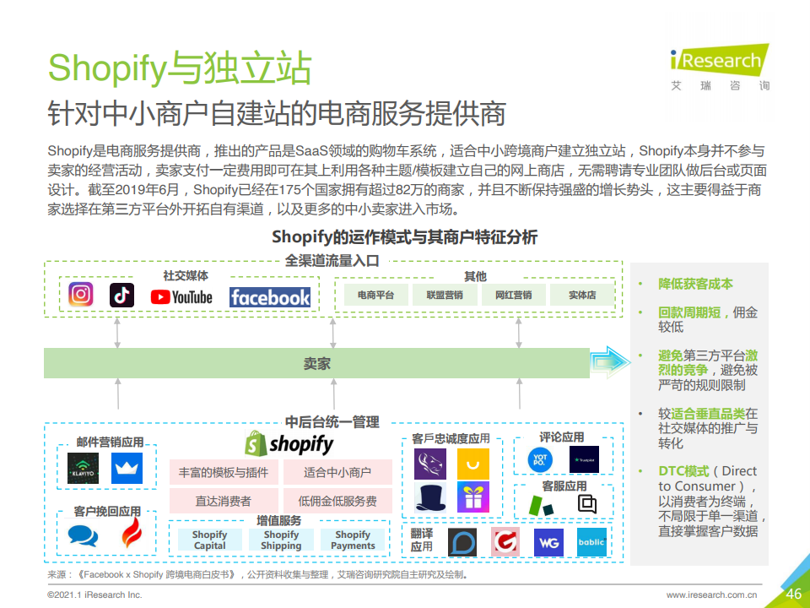The height and width of the screenshot is (608, 810).
Task: Click the YouTube logo
Action: pyautogui.click(x=181, y=297)
